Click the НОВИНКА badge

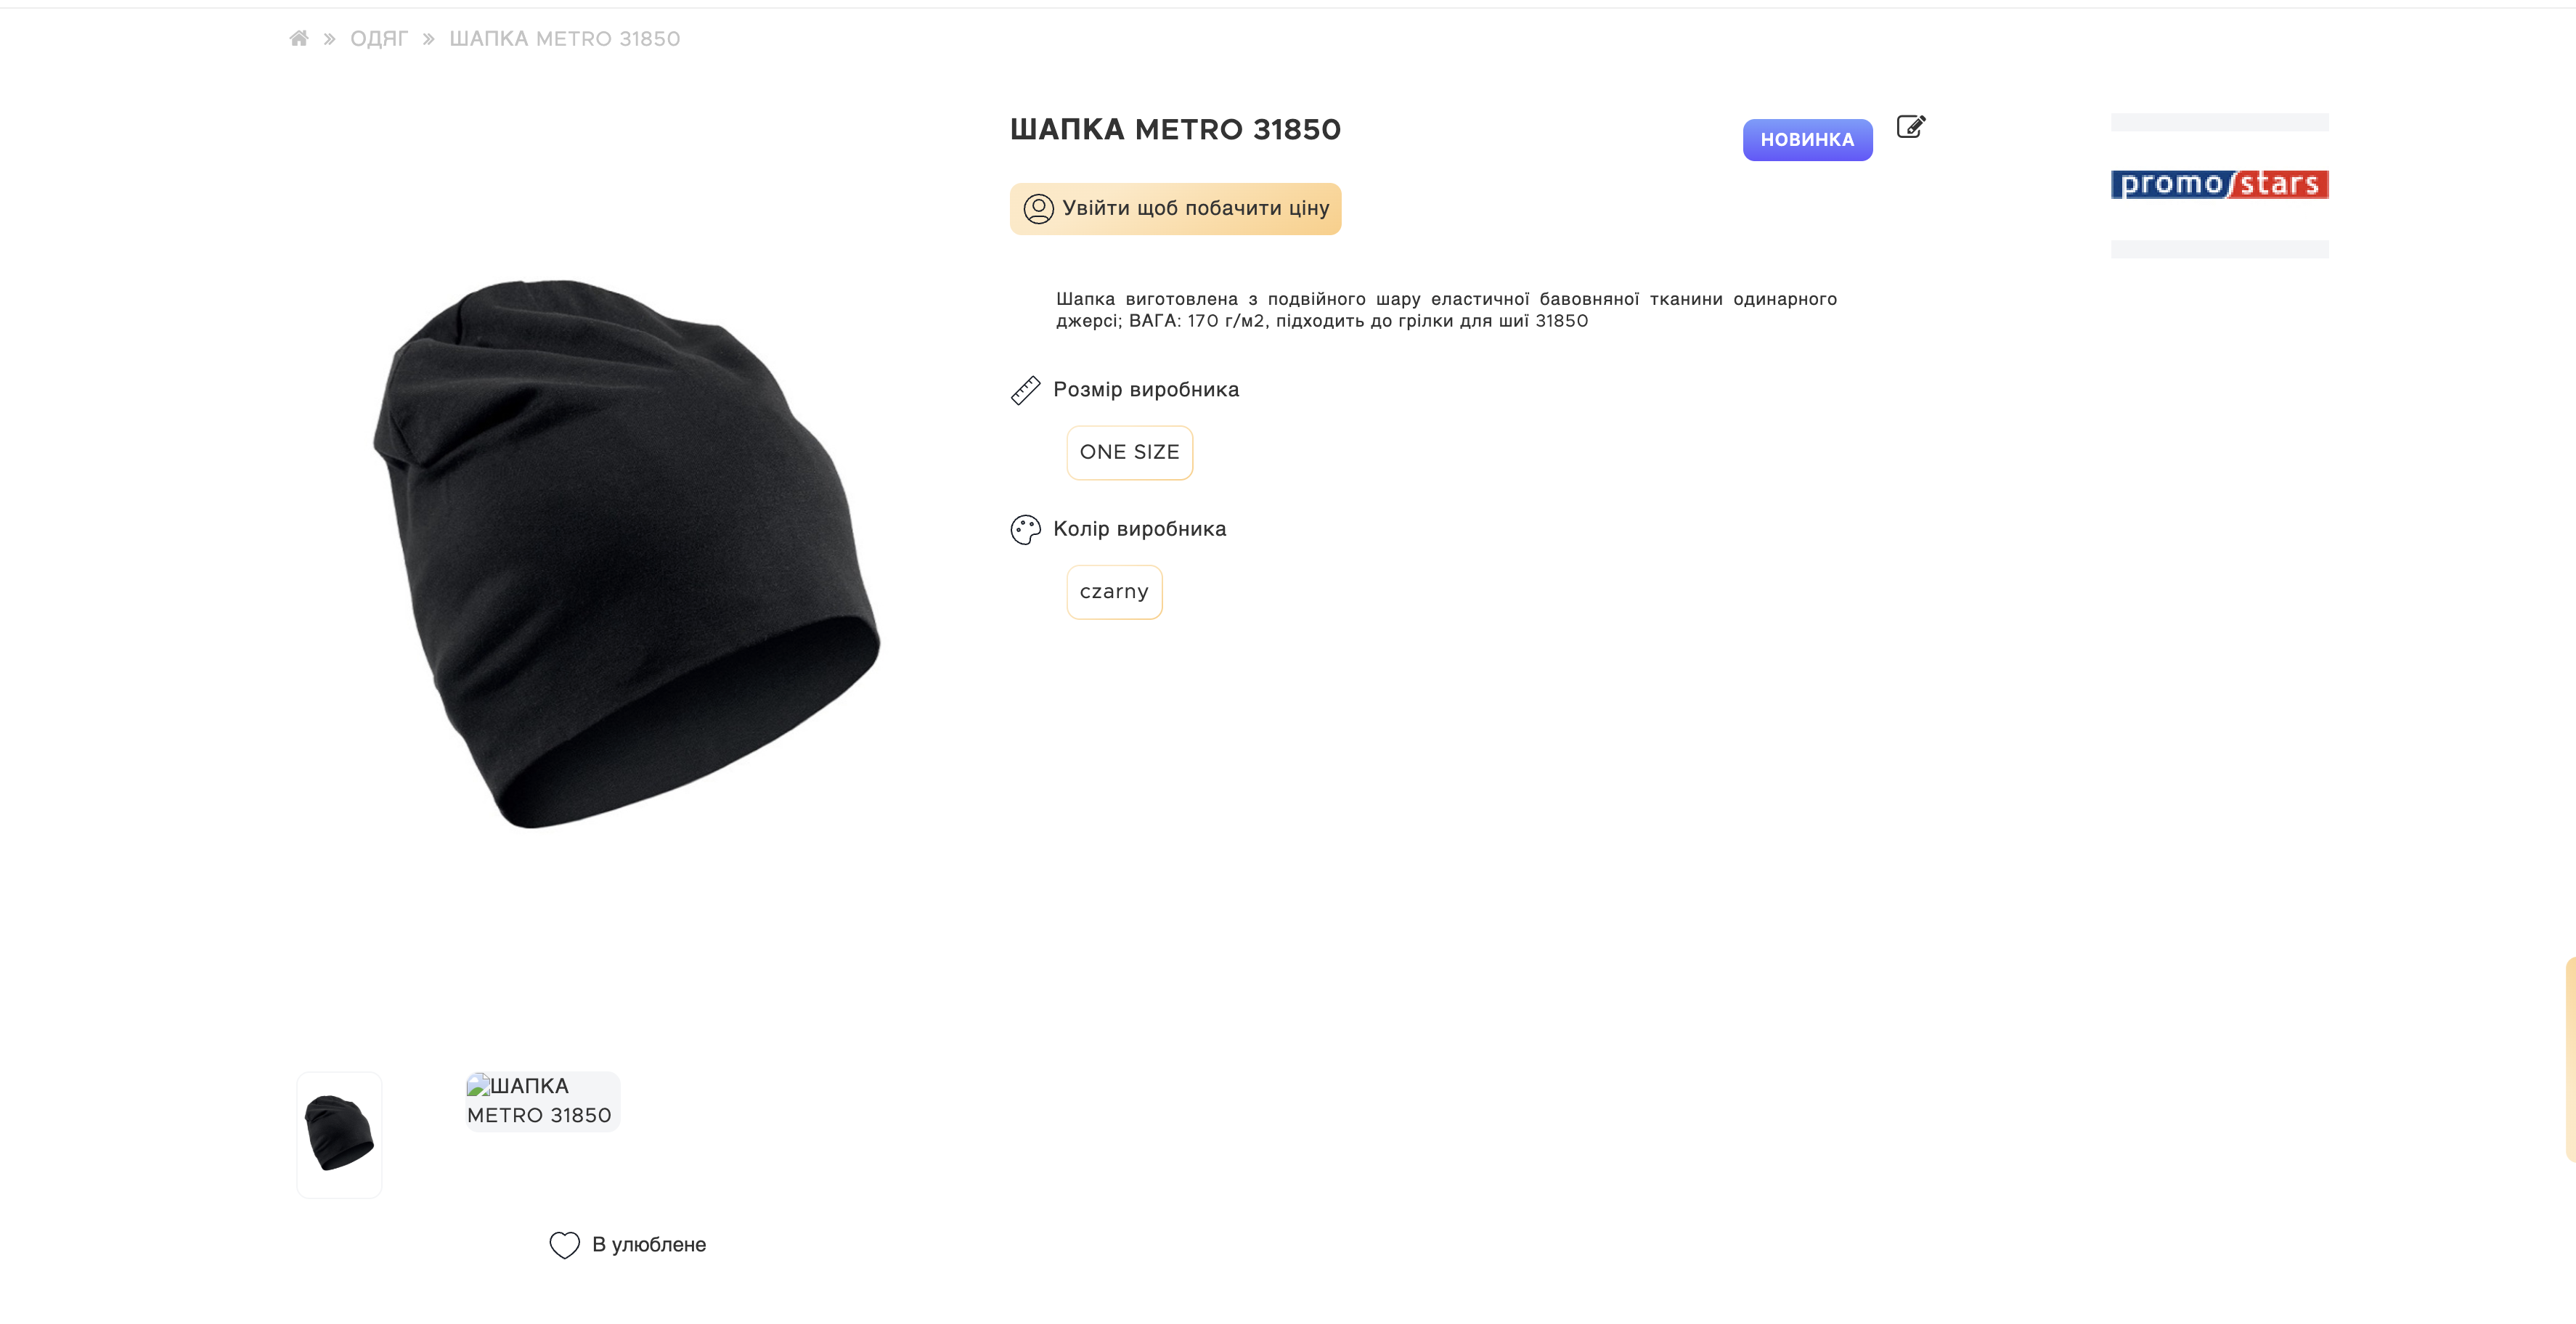click(1807, 140)
